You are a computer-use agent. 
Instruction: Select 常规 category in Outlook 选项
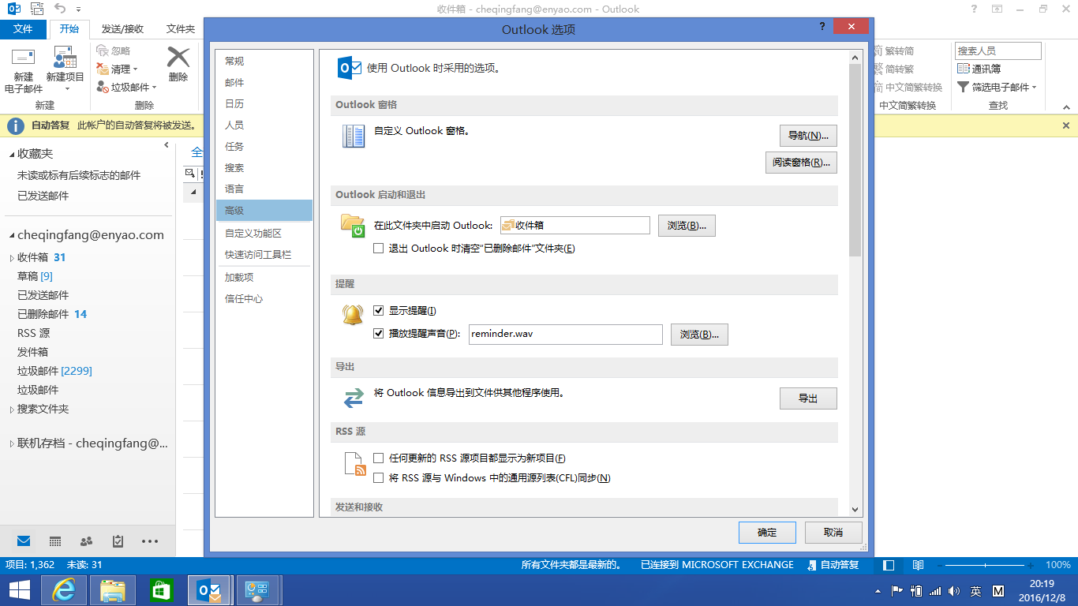(x=264, y=62)
